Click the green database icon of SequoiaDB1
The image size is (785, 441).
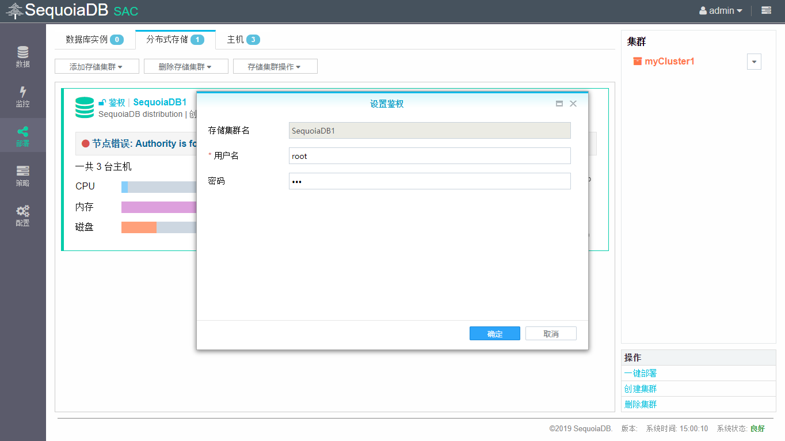pyautogui.click(x=85, y=108)
